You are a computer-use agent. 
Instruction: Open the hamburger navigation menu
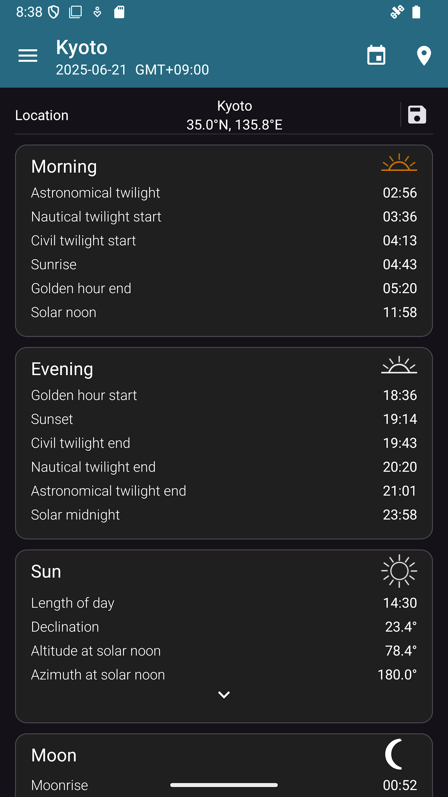28,56
